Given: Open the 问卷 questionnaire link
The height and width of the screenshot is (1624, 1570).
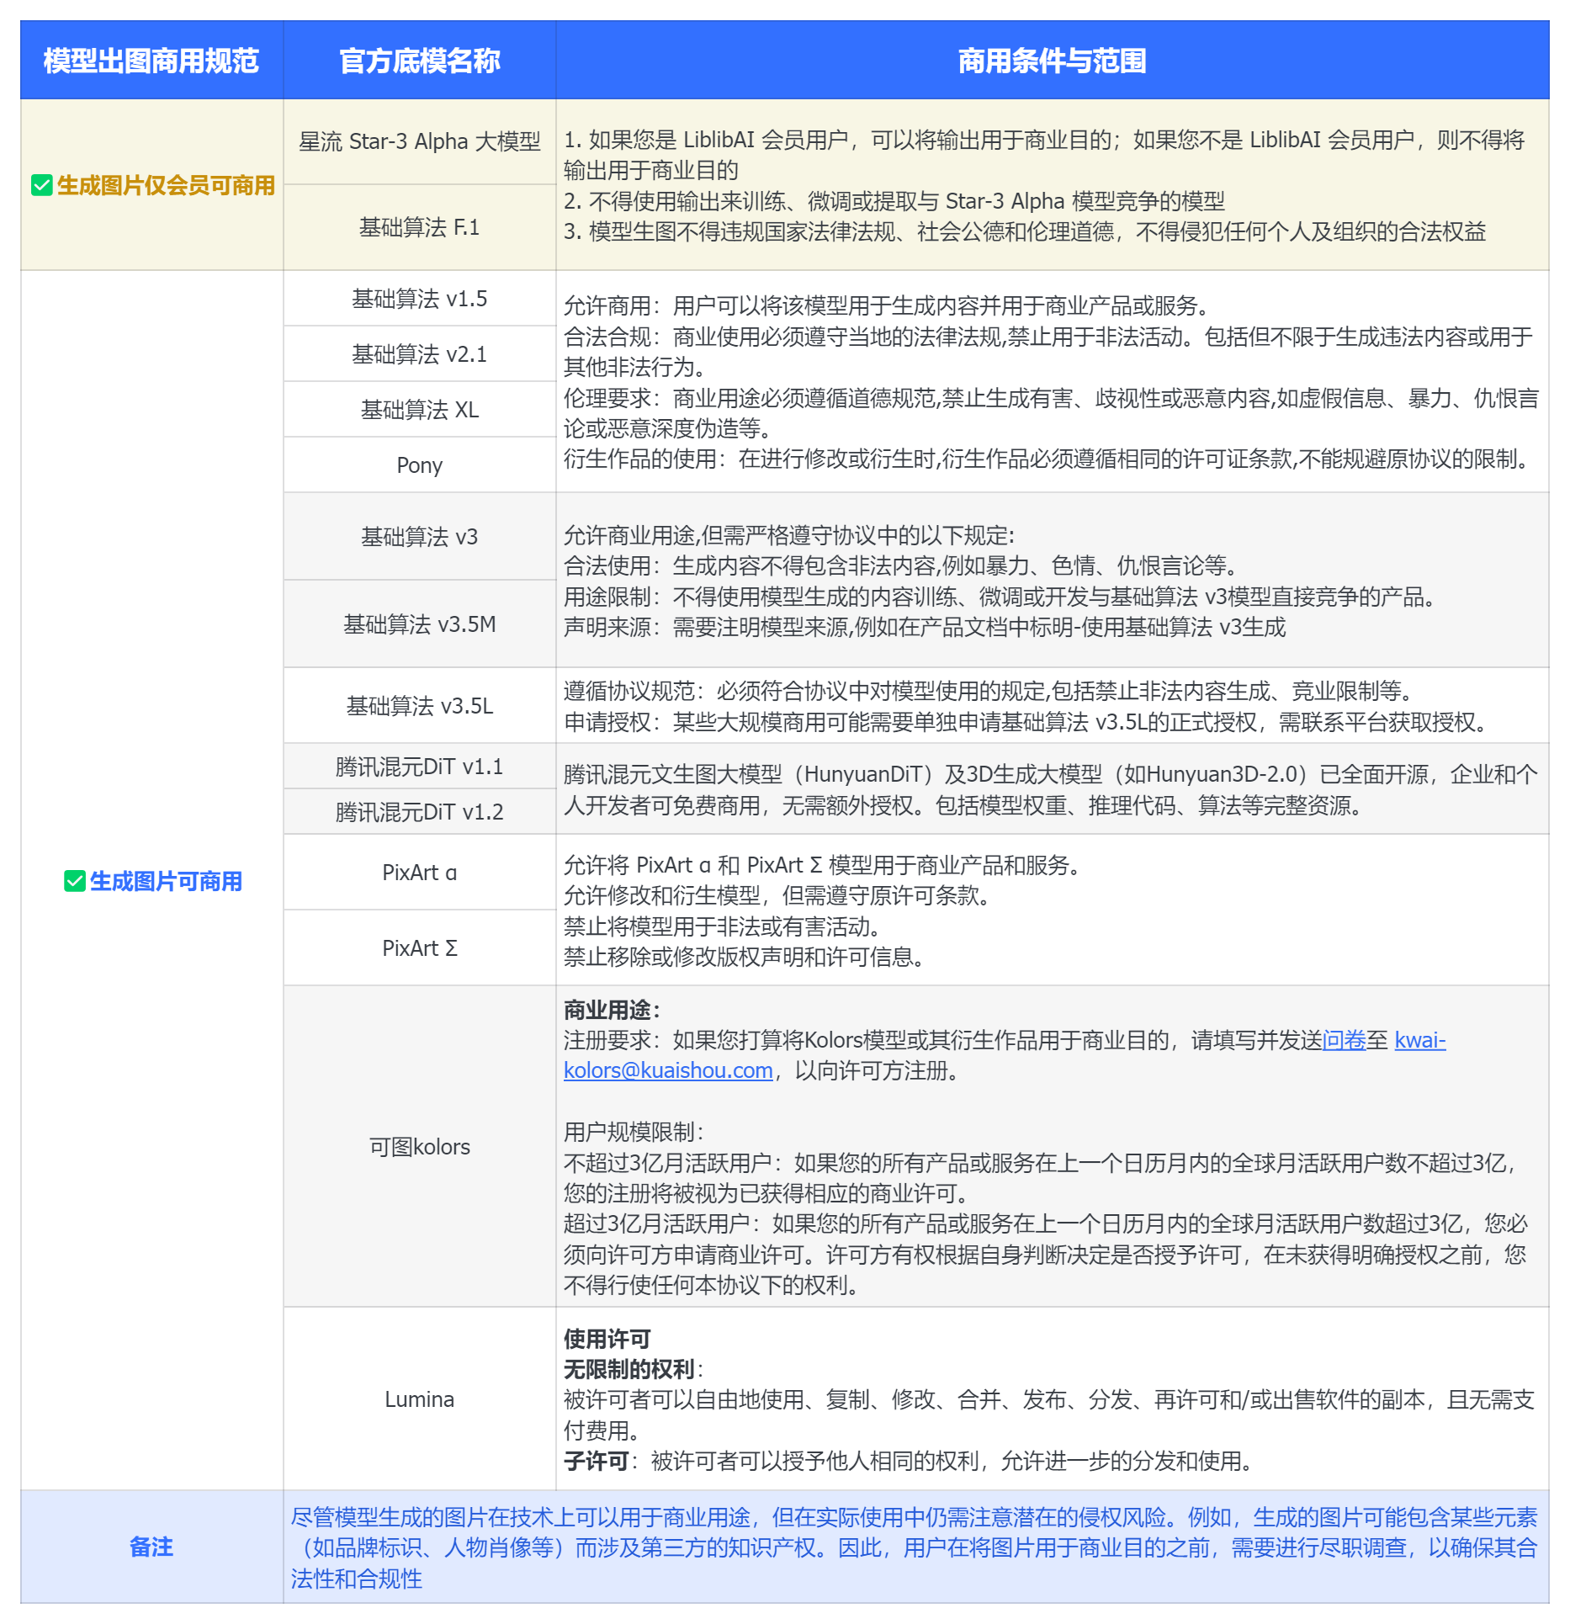Looking at the screenshot, I should point(1344,1040).
